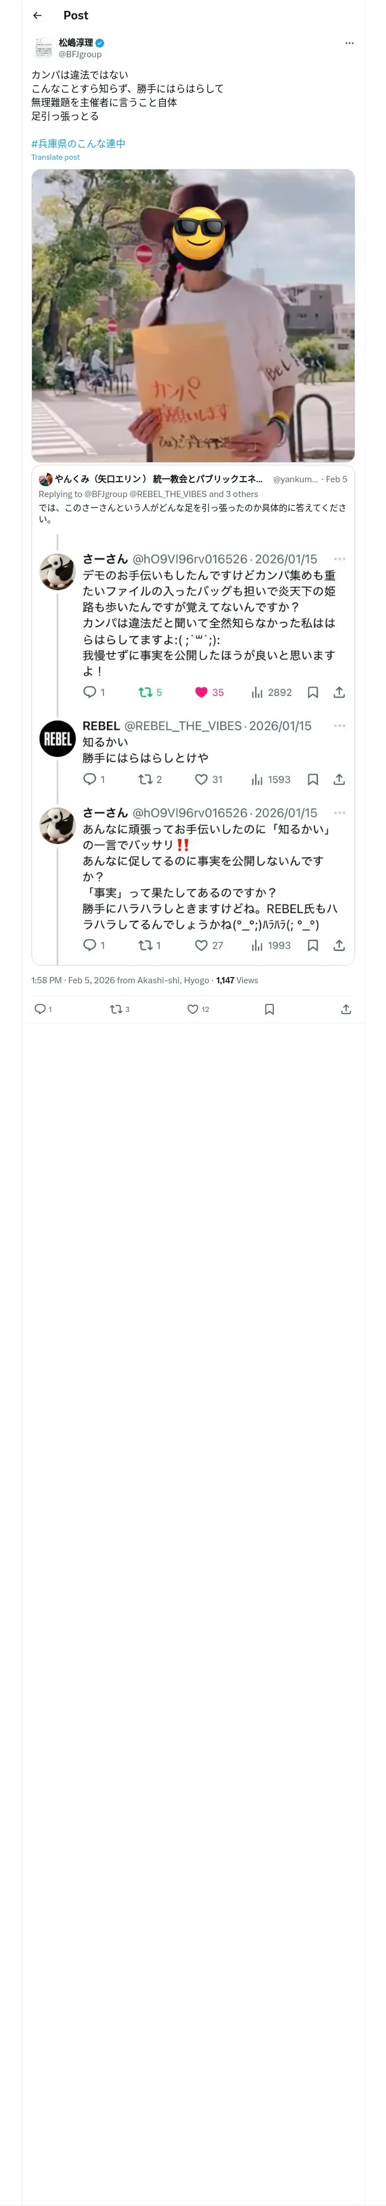Reply to the main post via its comment icon

(39, 1010)
